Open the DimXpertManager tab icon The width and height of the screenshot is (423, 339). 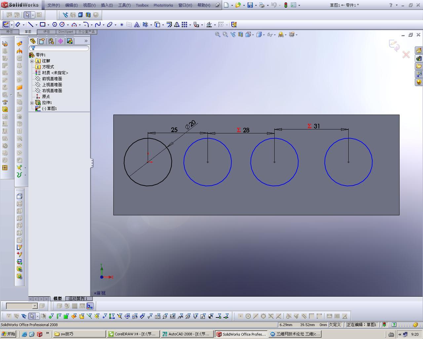tap(60, 41)
